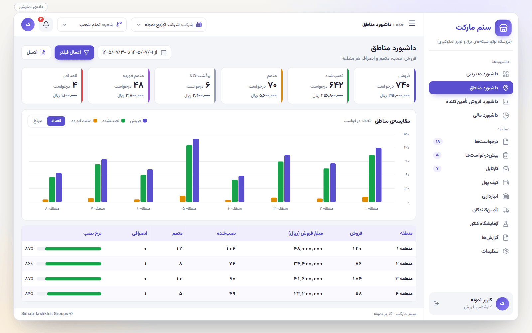Viewport: 532px width, 333px height.
Task: Click the گزارش‌ها report icon
Action: click(x=506, y=238)
